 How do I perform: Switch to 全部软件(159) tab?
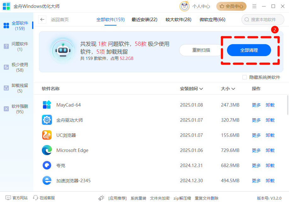point(110,20)
